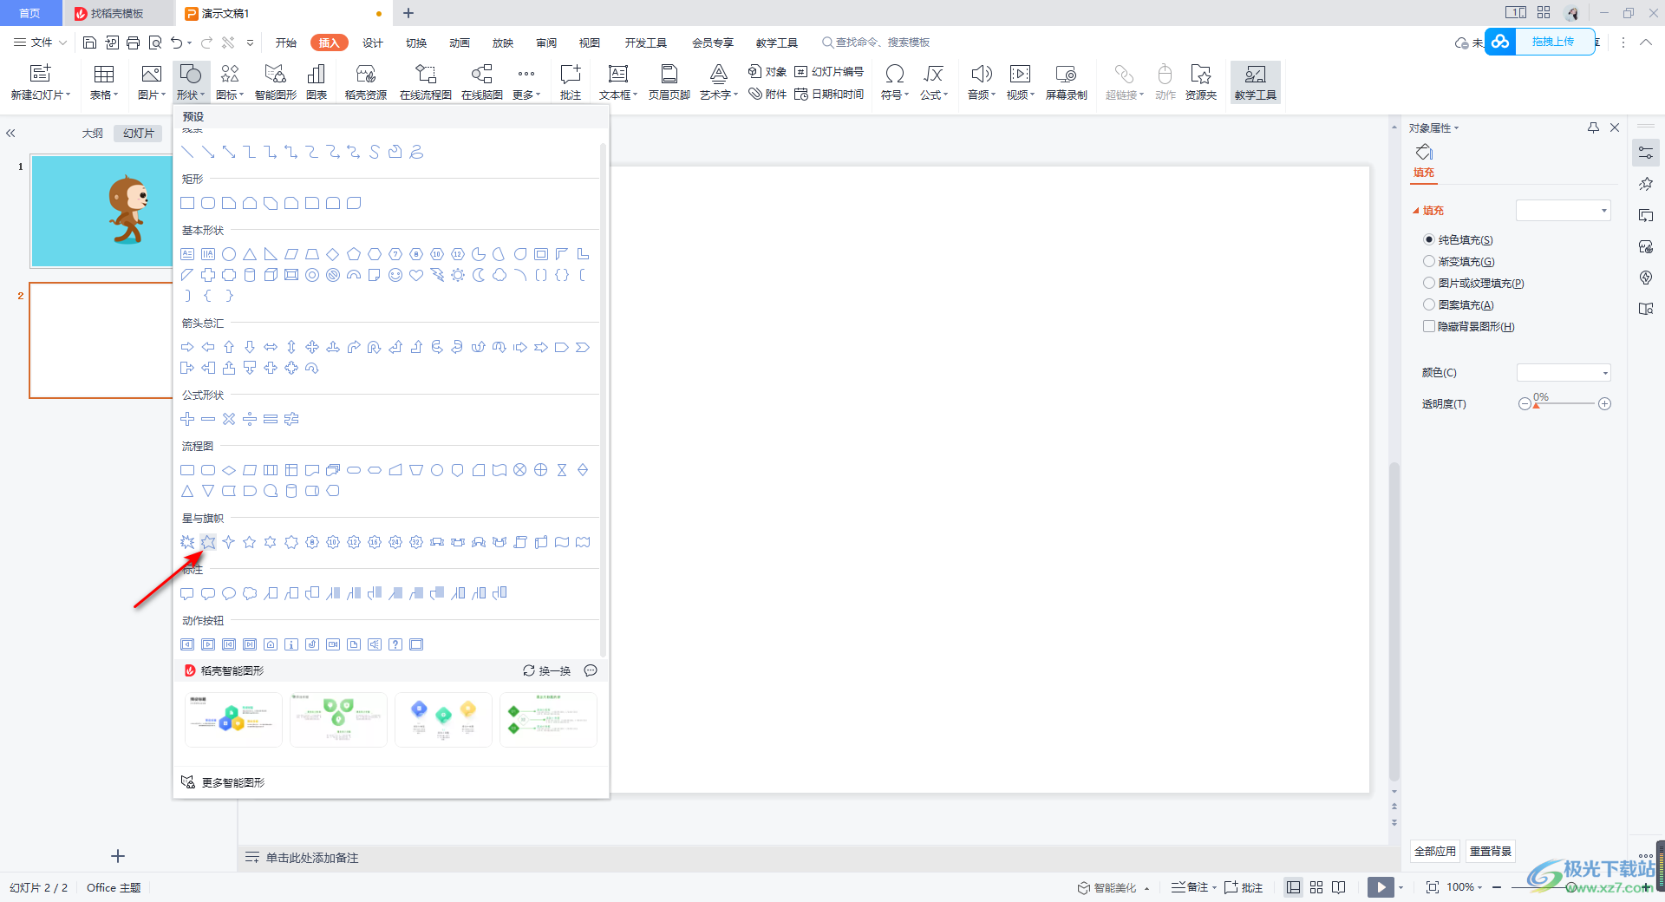Viewport: 1665px width, 902px height.
Task: Pin the Object Properties panel
Action: point(1593,127)
